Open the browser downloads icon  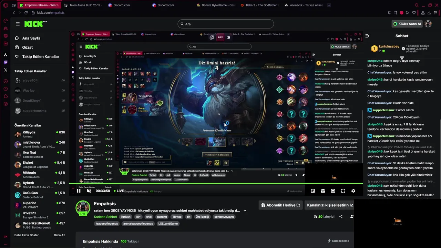pos(429,13)
